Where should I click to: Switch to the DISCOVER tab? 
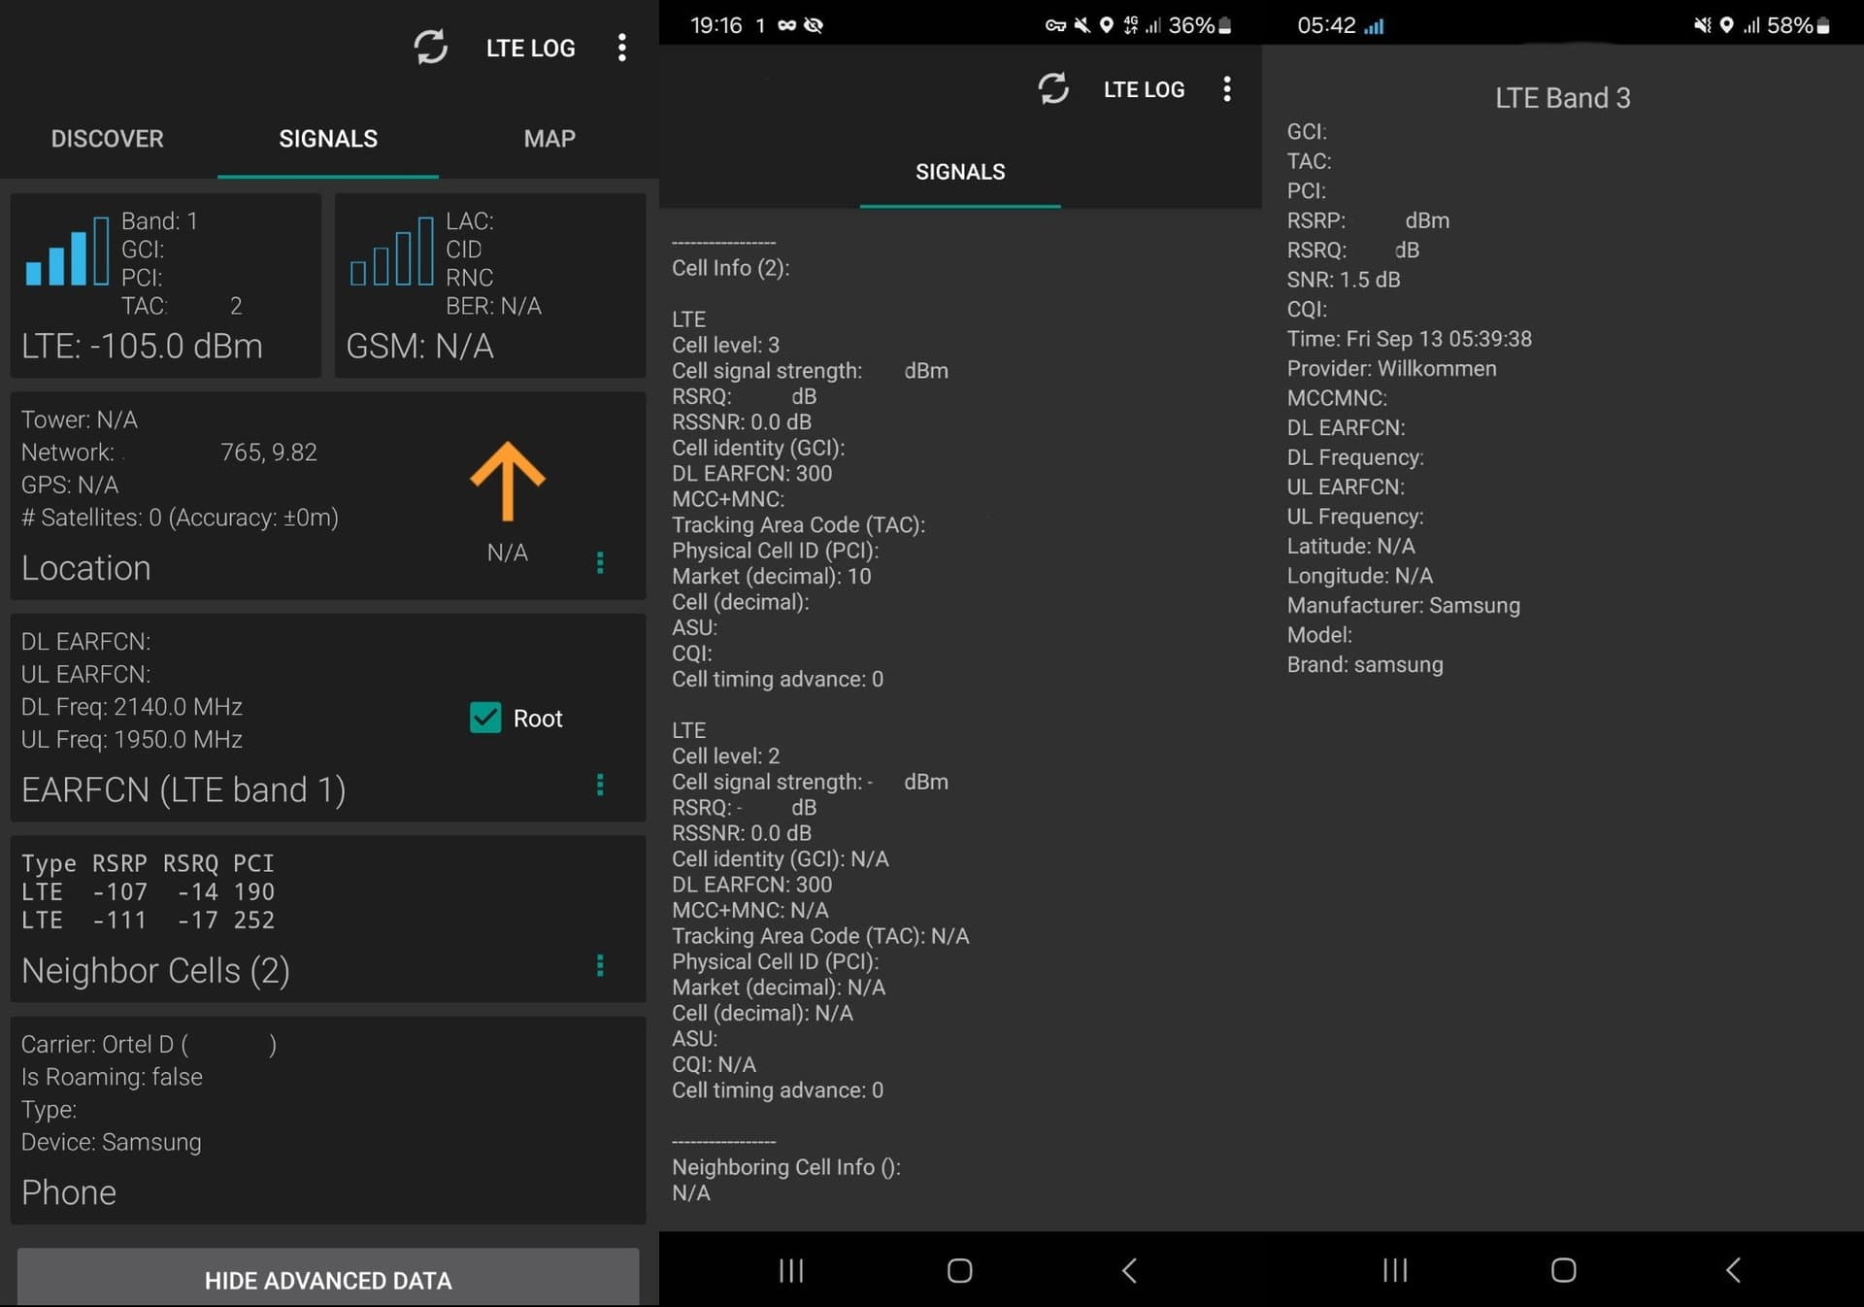(108, 139)
